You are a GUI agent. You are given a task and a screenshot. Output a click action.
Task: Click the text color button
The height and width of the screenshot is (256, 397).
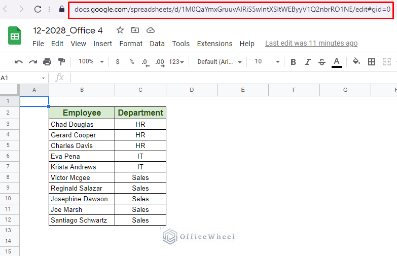pyautogui.click(x=336, y=62)
